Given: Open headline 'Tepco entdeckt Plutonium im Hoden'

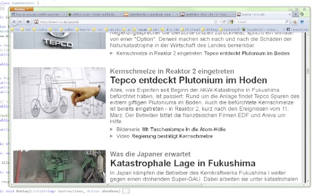Looking at the screenshot, I should (x=188, y=80).
